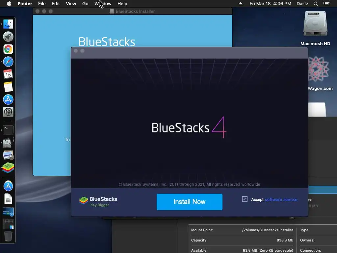Open the Go menu
The width and height of the screenshot is (337, 253).
[85, 4]
